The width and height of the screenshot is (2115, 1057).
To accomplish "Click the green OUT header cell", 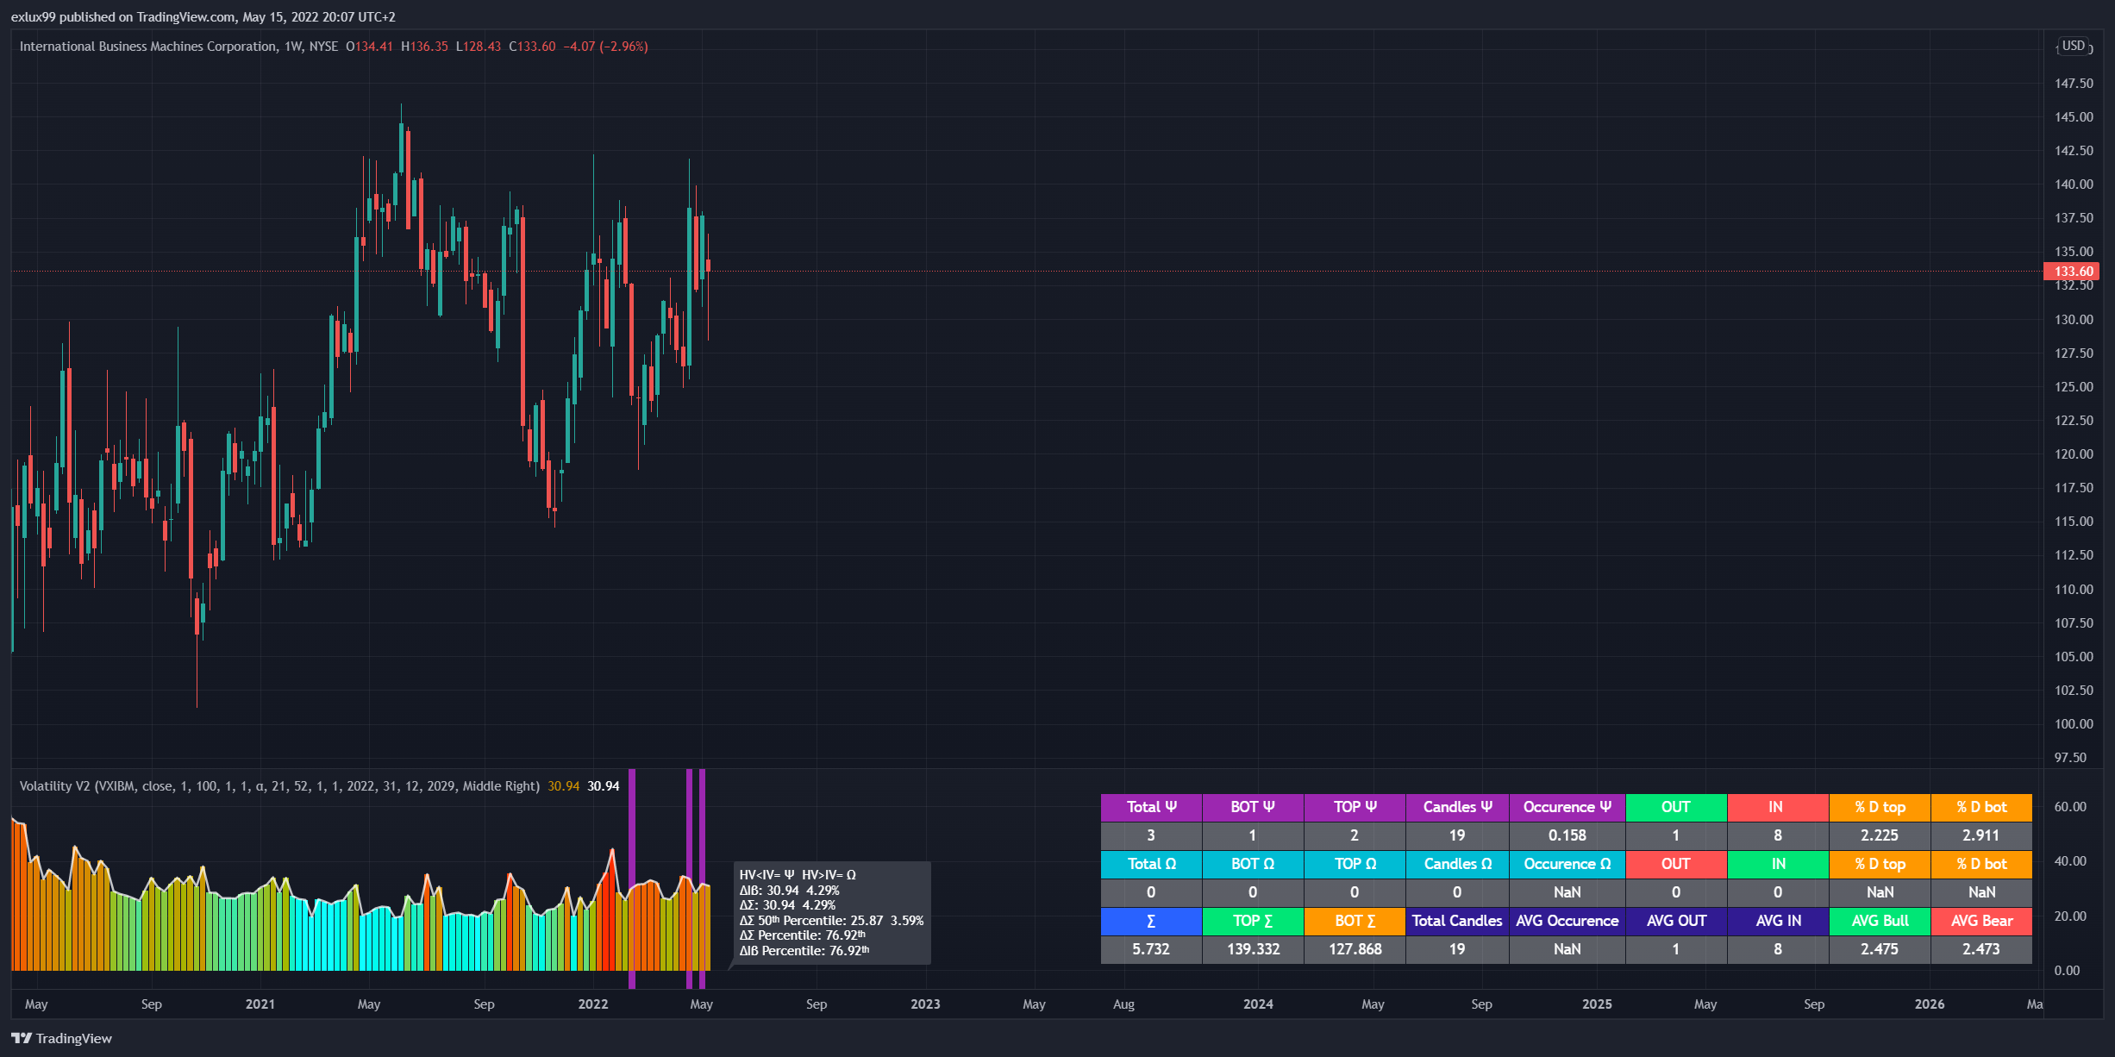I will pos(1676,808).
